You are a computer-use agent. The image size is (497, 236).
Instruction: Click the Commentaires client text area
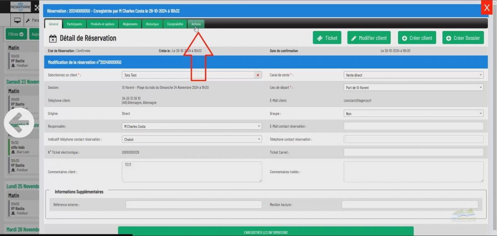tap(192, 172)
